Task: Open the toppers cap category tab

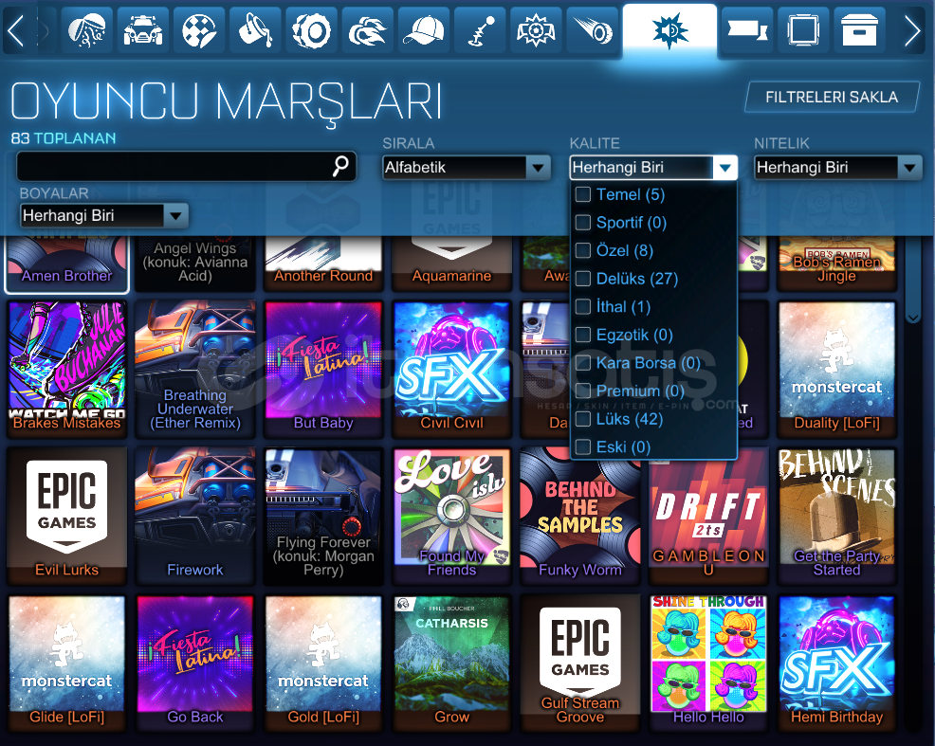Action: 423,30
